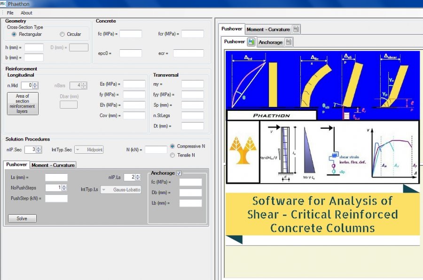Click the b (mm) input field
Viewport: 423px width, 280px height.
click(x=34, y=57)
